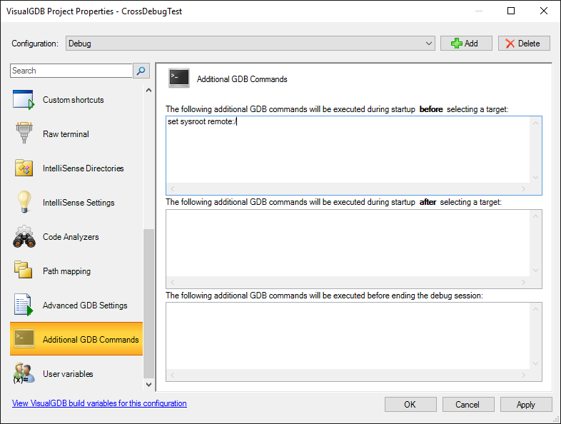The width and height of the screenshot is (561, 424).
Task: Click the User variables people icon
Action: click(x=24, y=373)
